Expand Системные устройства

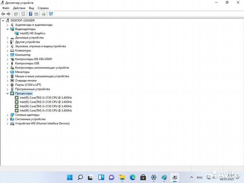(7, 119)
